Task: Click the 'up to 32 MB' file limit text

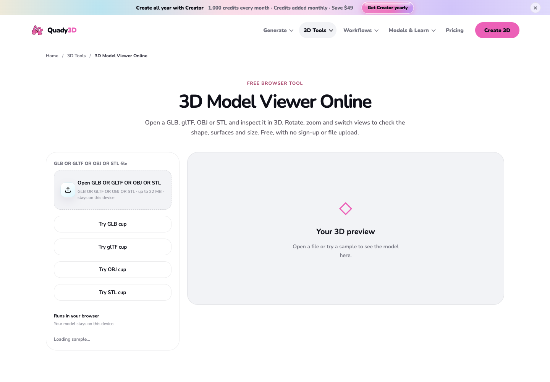Action: pos(150,191)
